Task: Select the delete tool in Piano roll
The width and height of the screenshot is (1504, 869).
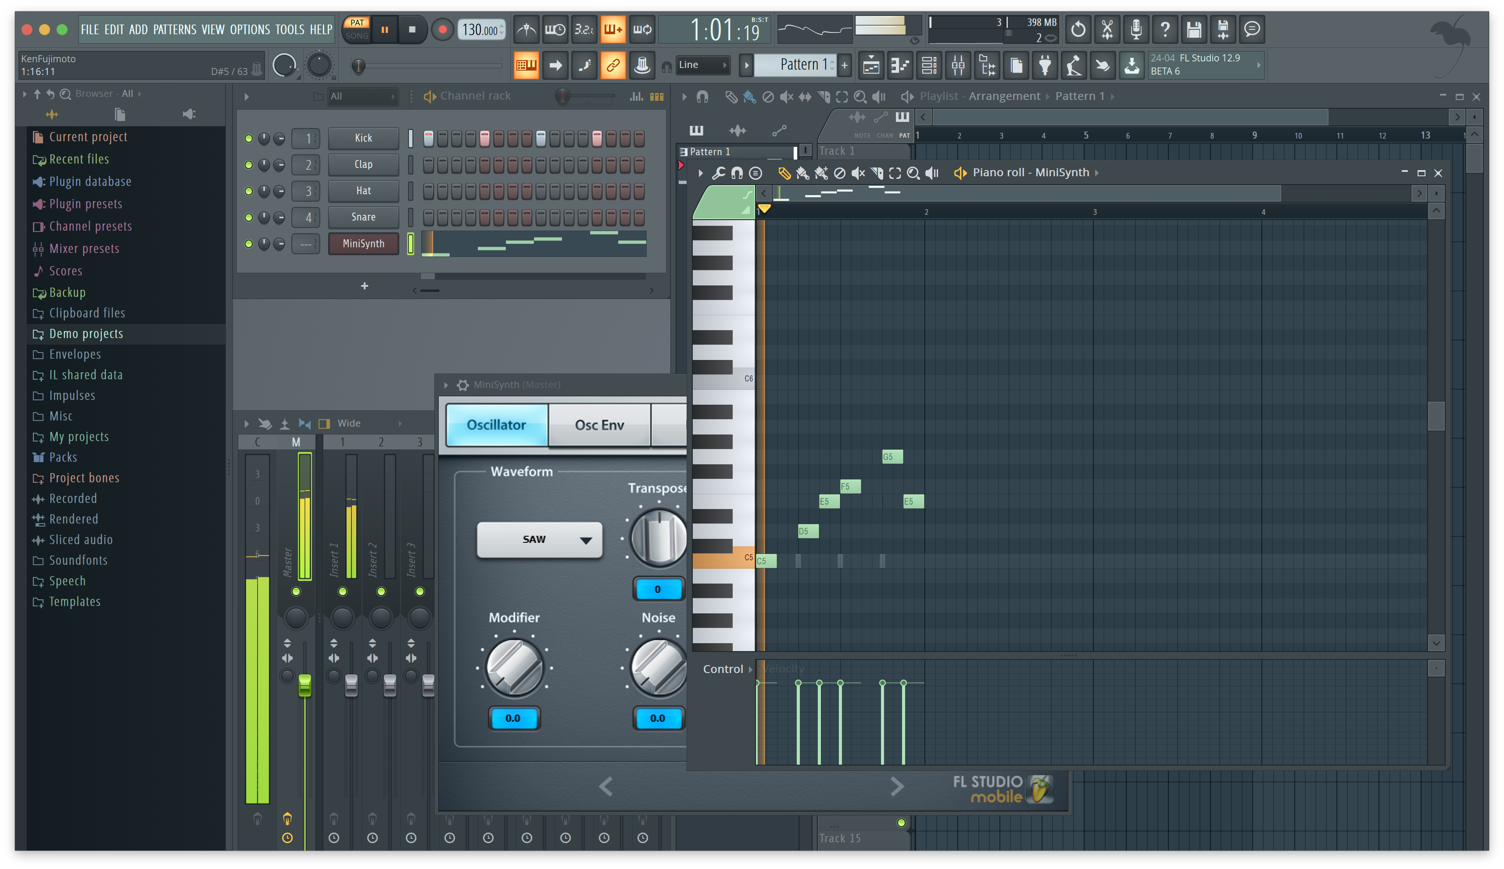Action: (x=840, y=173)
